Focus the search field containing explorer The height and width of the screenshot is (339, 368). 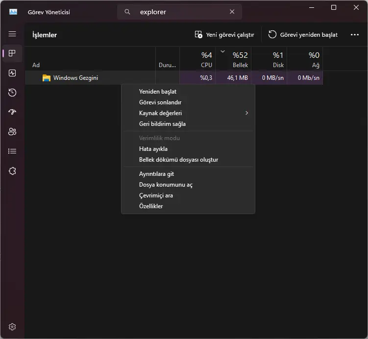tap(179, 12)
